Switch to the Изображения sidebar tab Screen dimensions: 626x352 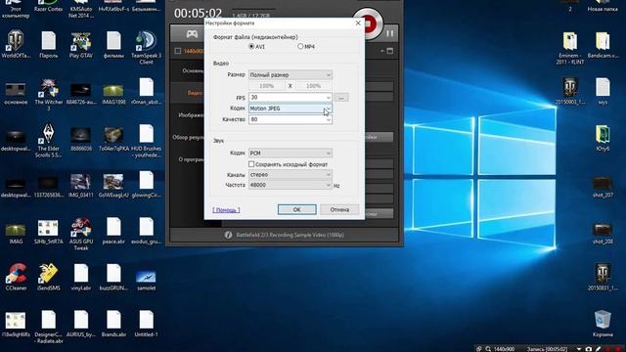tap(188, 115)
